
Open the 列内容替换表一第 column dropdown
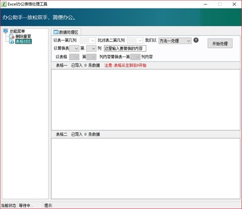135,57
